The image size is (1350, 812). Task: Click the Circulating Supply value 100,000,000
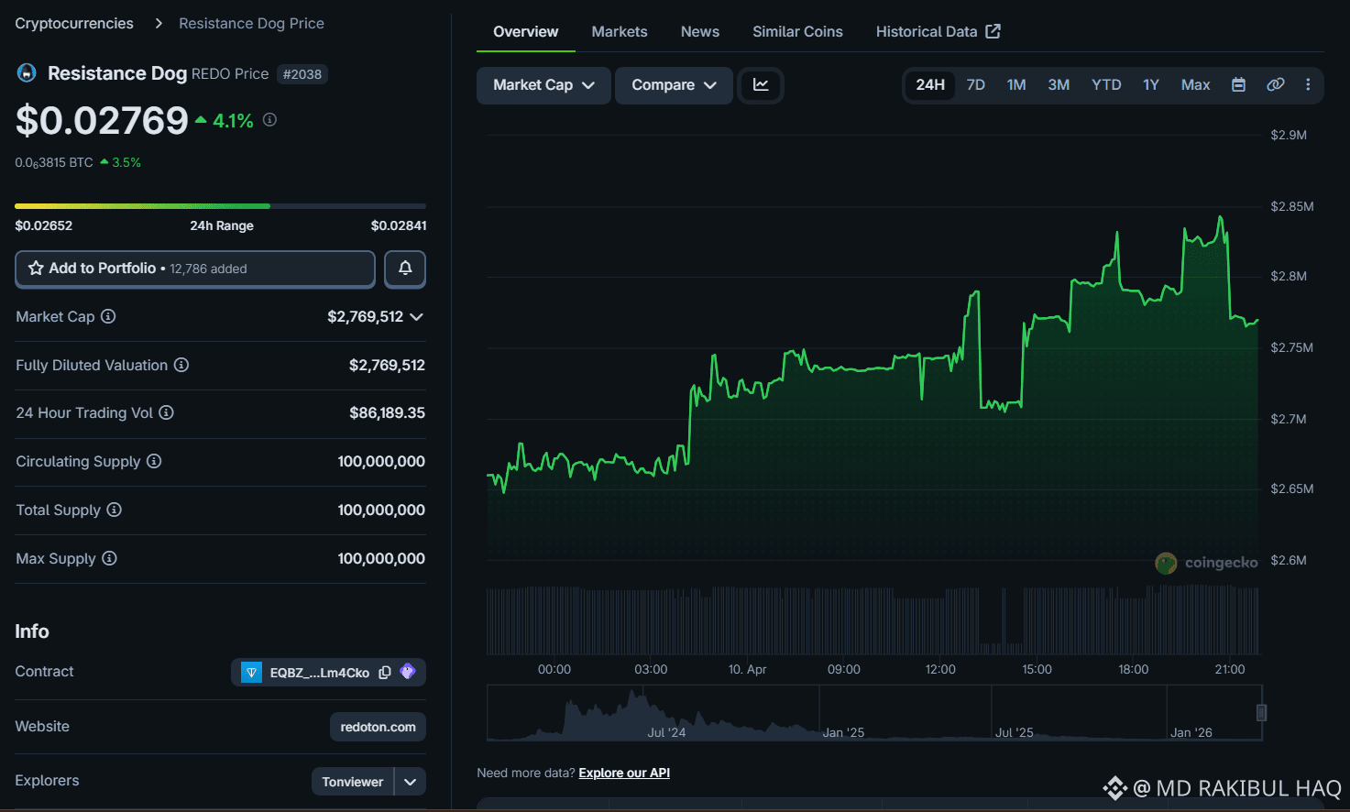click(x=381, y=462)
